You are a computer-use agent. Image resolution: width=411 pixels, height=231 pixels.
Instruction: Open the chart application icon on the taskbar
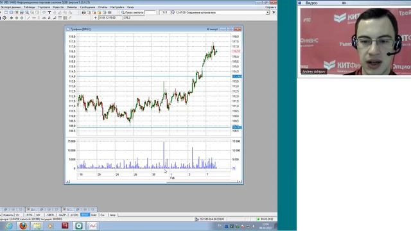[92, 226]
